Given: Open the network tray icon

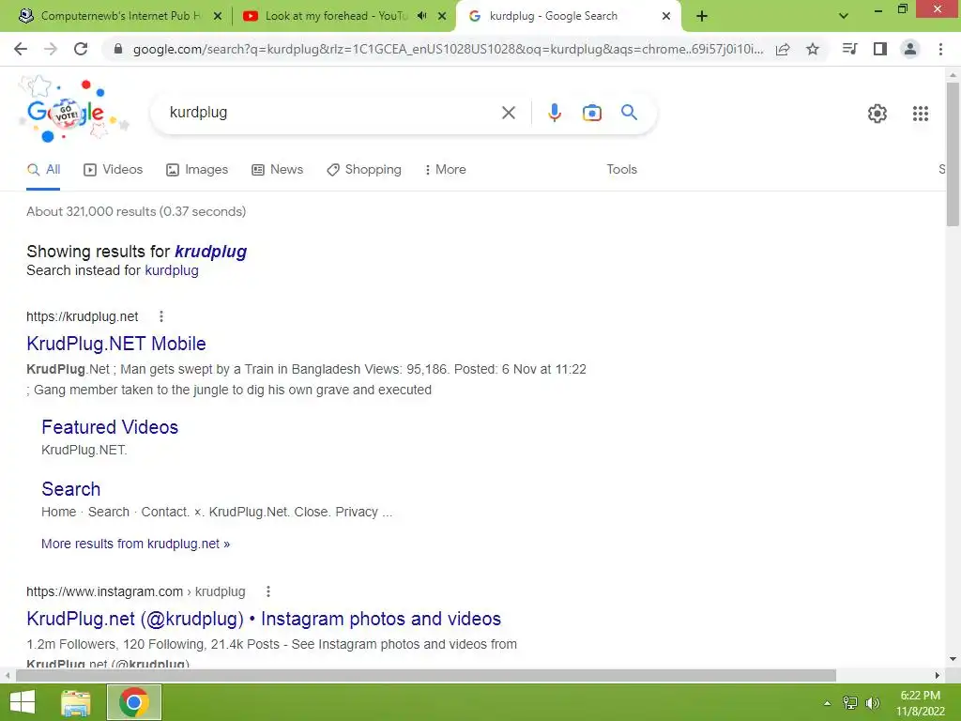Looking at the screenshot, I should [850, 703].
